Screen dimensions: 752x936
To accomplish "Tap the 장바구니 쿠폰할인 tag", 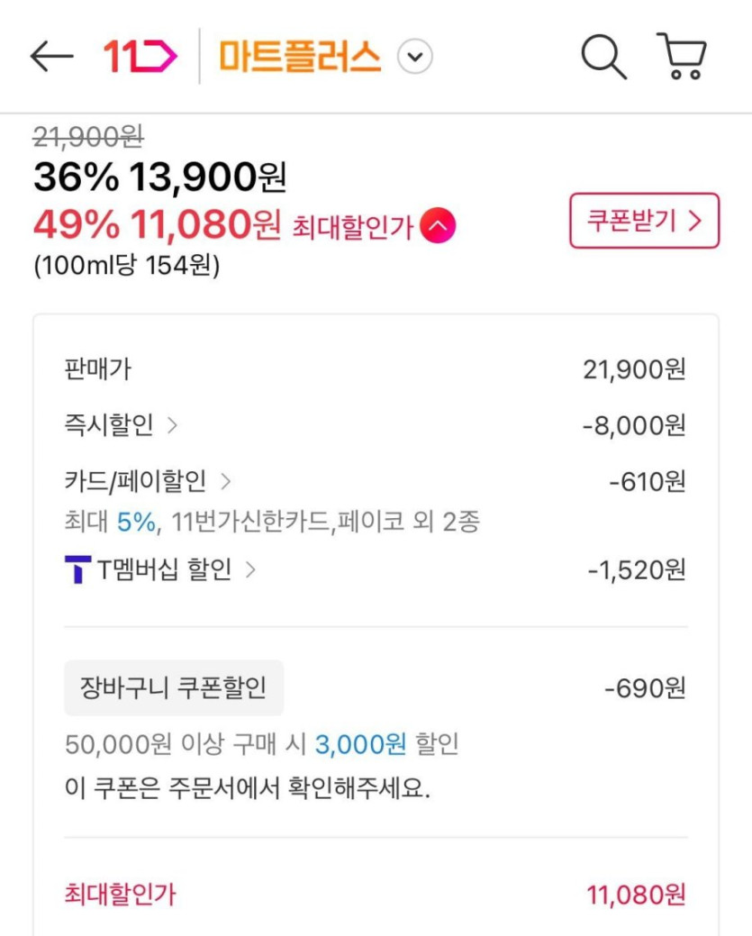I will [x=174, y=688].
